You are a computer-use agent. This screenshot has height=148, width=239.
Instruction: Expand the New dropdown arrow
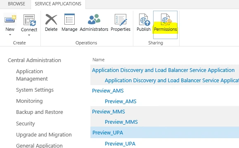click(10, 35)
